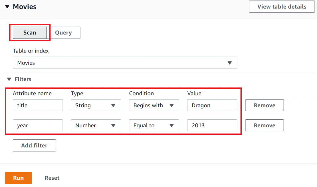Click the Dragon value field

(212, 105)
